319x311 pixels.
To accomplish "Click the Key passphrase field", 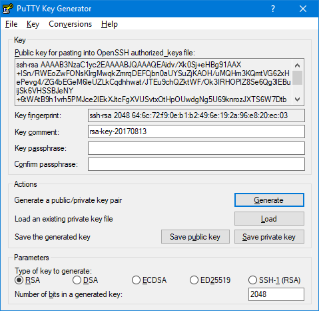I will 196,148.
